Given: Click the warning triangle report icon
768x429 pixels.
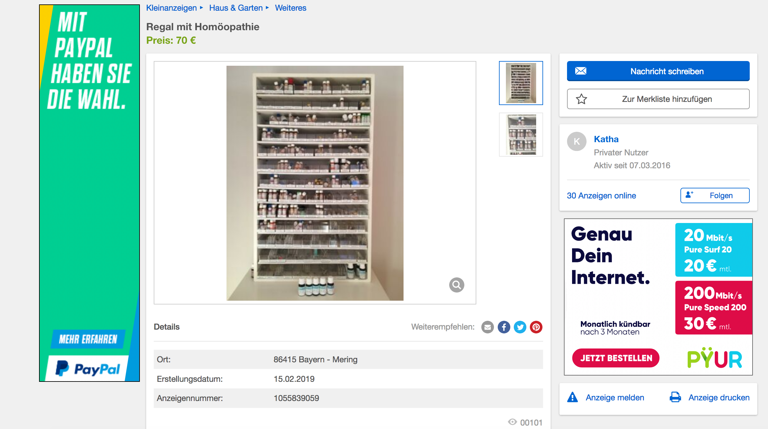Looking at the screenshot, I should (572, 397).
